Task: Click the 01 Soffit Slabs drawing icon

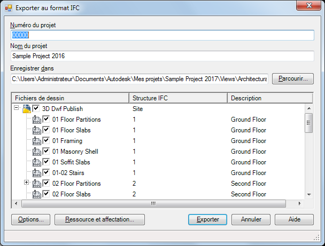Action: click(x=36, y=162)
